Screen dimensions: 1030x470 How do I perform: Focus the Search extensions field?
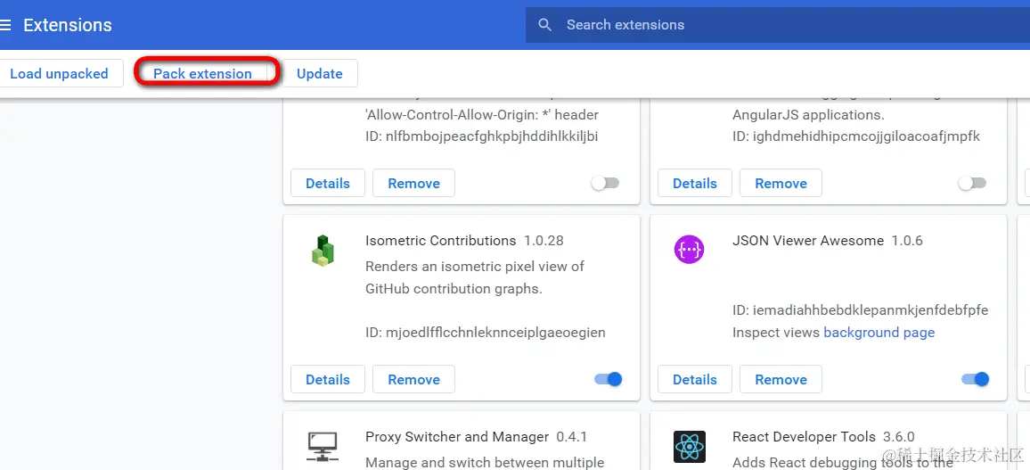[x=778, y=25]
